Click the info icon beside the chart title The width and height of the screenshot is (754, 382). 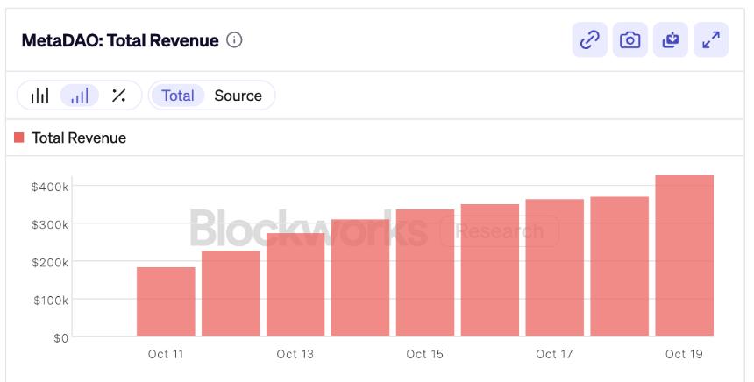coord(234,40)
